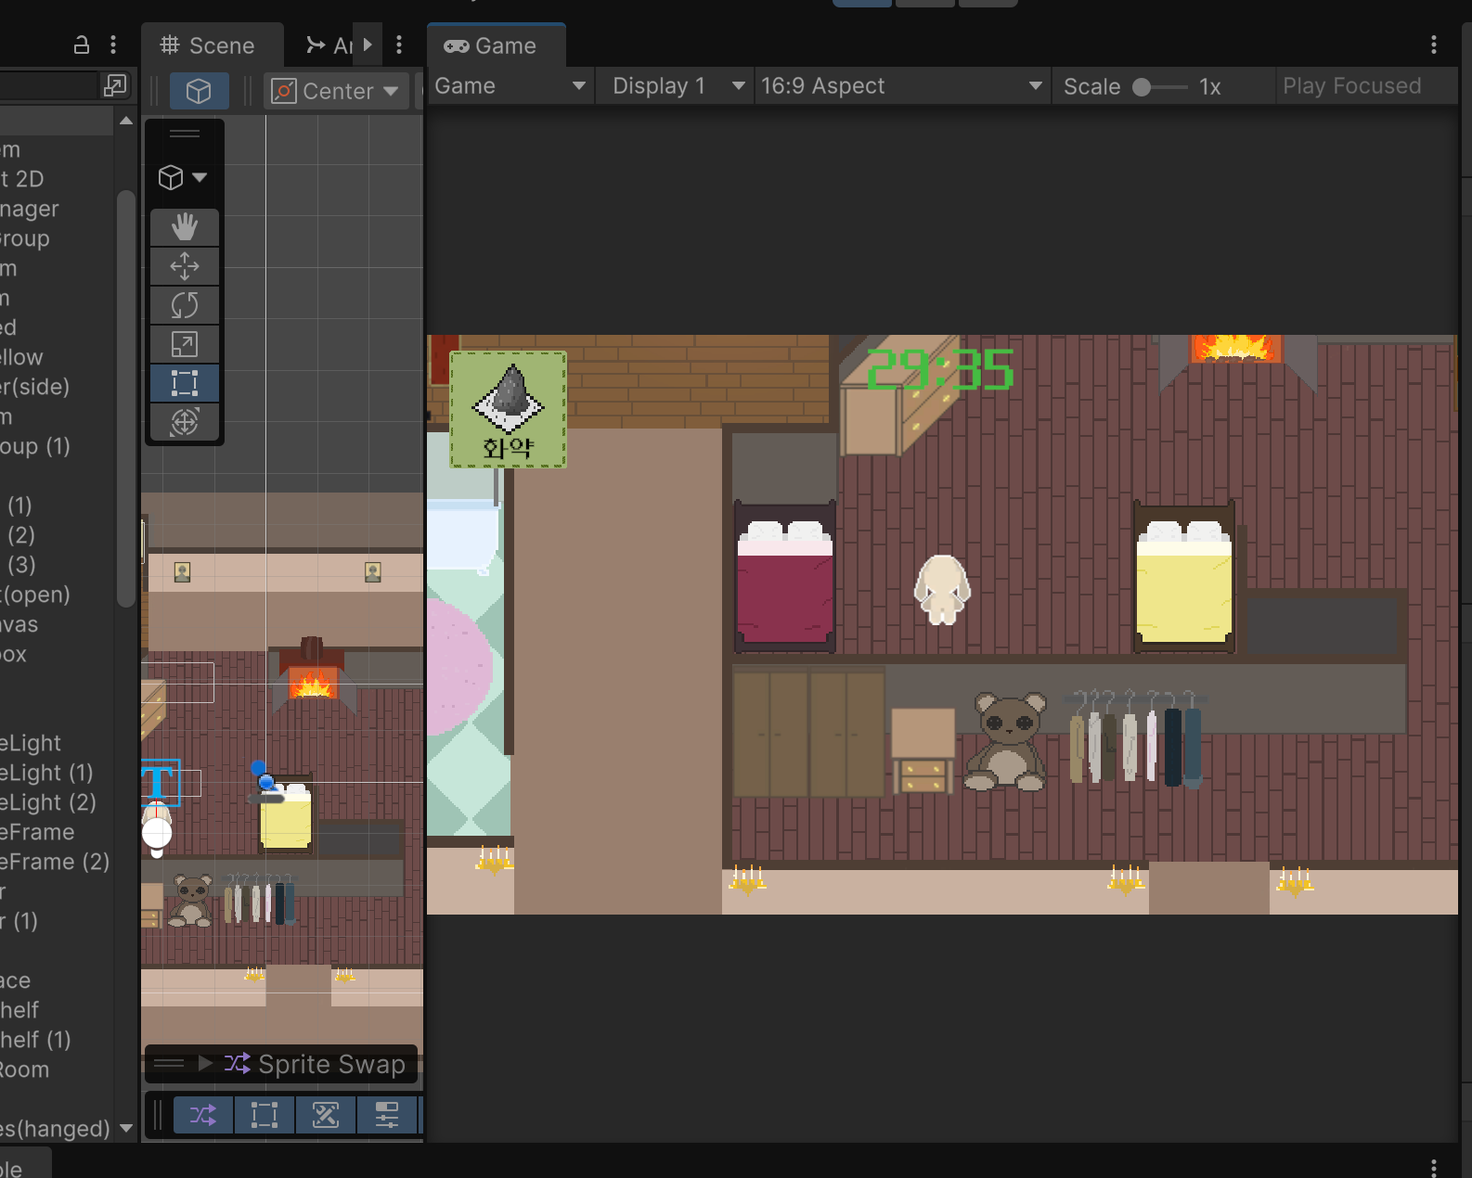The image size is (1472, 1178).
Task: Select the right portrait frame in Scene view
Action: coord(373,572)
